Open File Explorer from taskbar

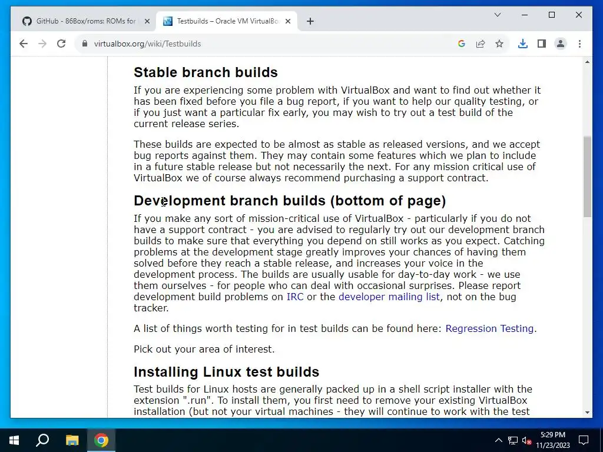coord(72,440)
